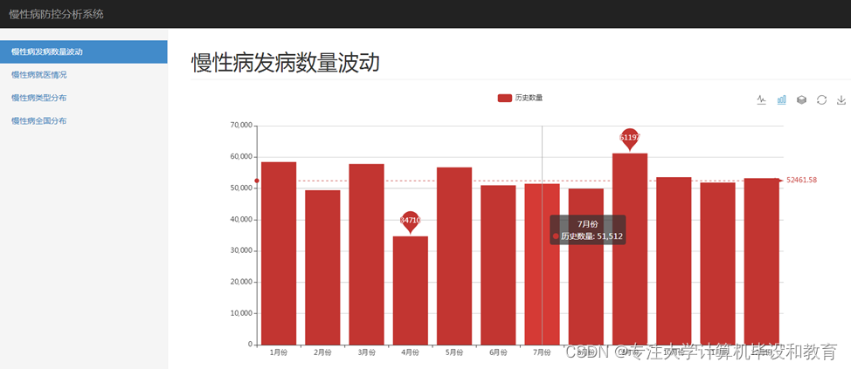Select the 1月份 bar
This screenshot has height=369, width=851.
(279, 253)
